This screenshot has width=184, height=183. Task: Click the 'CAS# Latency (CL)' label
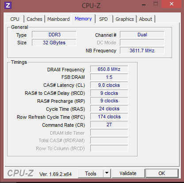pos(64,85)
